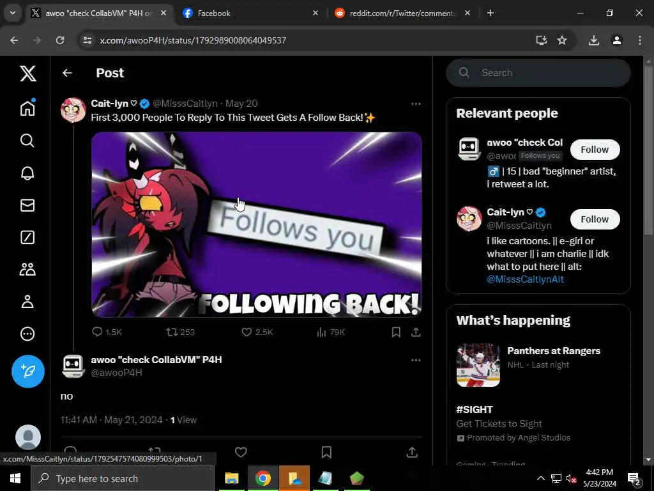Follow Cait-lyn in Relevant people
Screen dimensions: 654x491
tap(595, 219)
